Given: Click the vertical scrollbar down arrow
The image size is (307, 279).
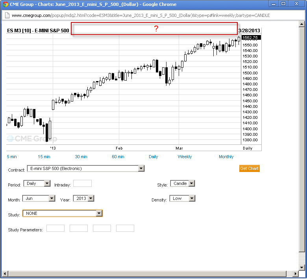Looking at the screenshot, I should [301, 268].
